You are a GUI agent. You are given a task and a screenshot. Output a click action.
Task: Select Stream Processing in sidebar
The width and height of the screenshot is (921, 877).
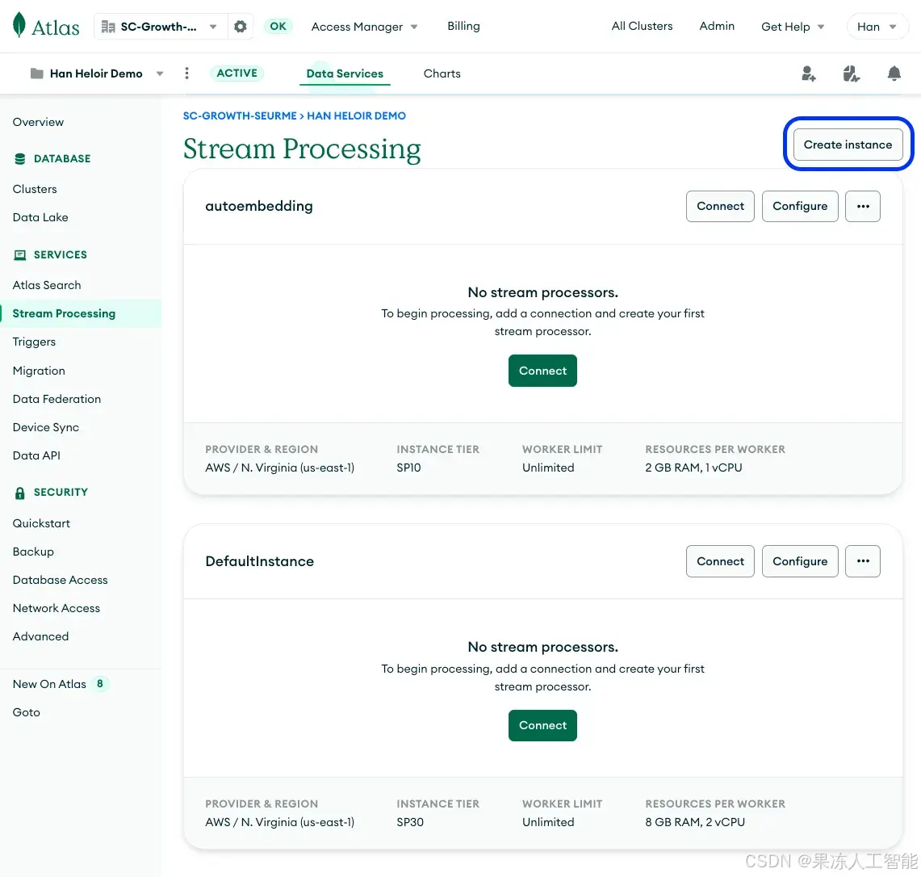click(x=81, y=313)
